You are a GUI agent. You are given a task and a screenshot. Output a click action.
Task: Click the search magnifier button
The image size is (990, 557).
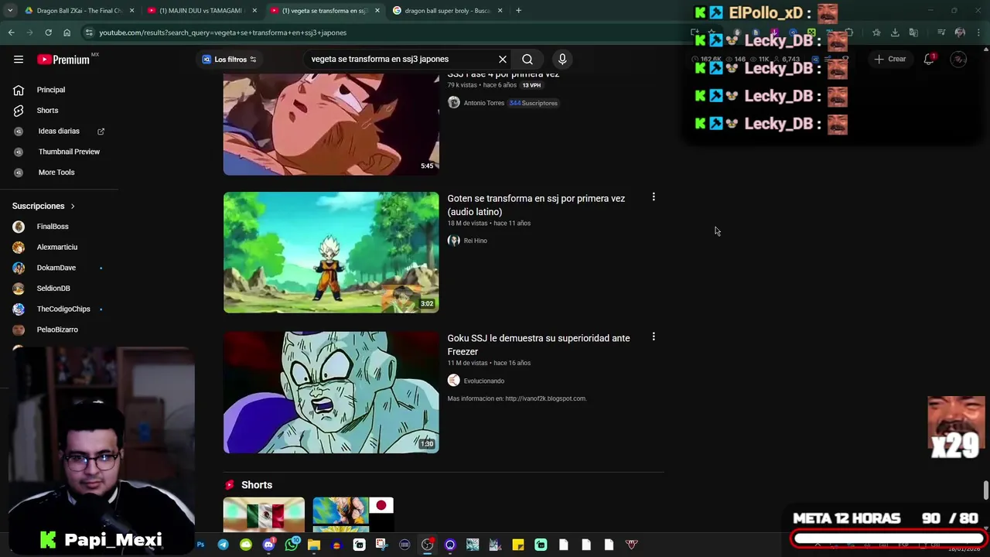527,59
